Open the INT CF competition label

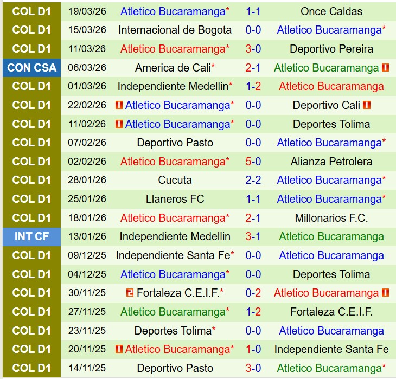pyautogui.click(x=31, y=236)
